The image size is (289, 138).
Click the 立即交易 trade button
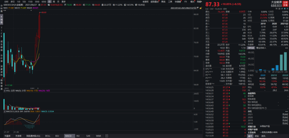point(285,4)
